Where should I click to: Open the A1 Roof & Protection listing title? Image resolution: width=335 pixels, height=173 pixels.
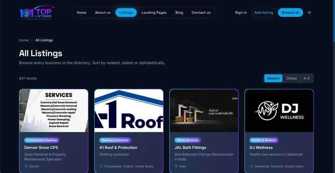click(119, 148)
